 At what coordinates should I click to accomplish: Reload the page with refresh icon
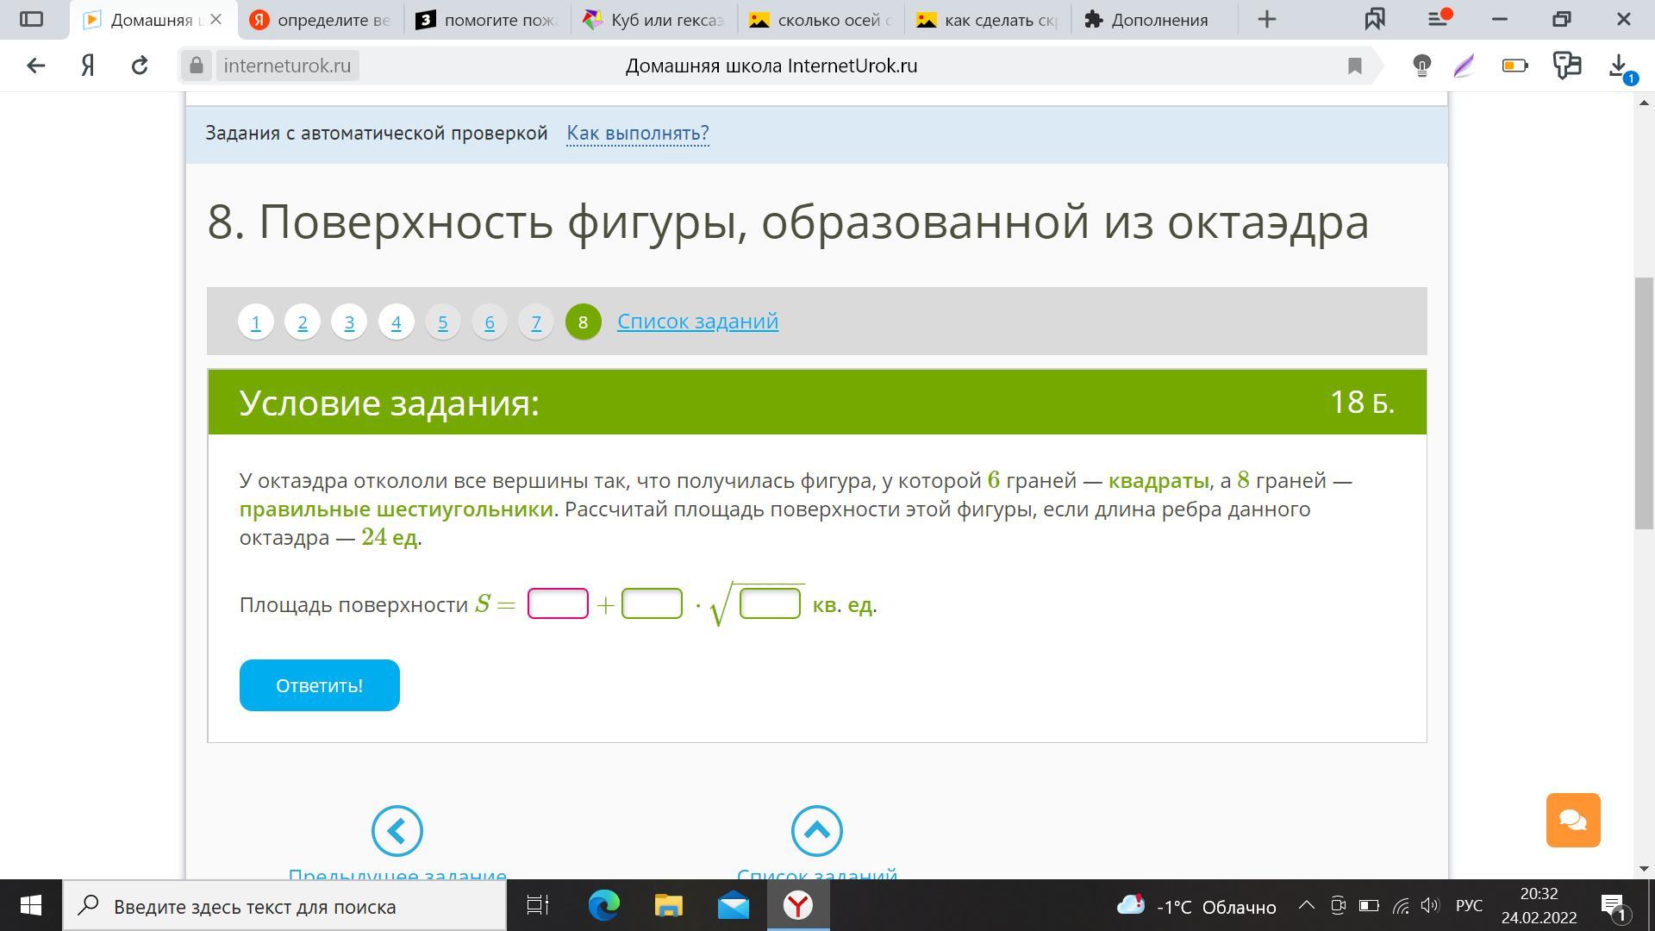[x=140, y=66]
